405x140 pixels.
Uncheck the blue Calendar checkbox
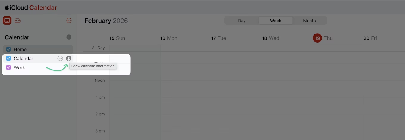(x=9, y=59)
